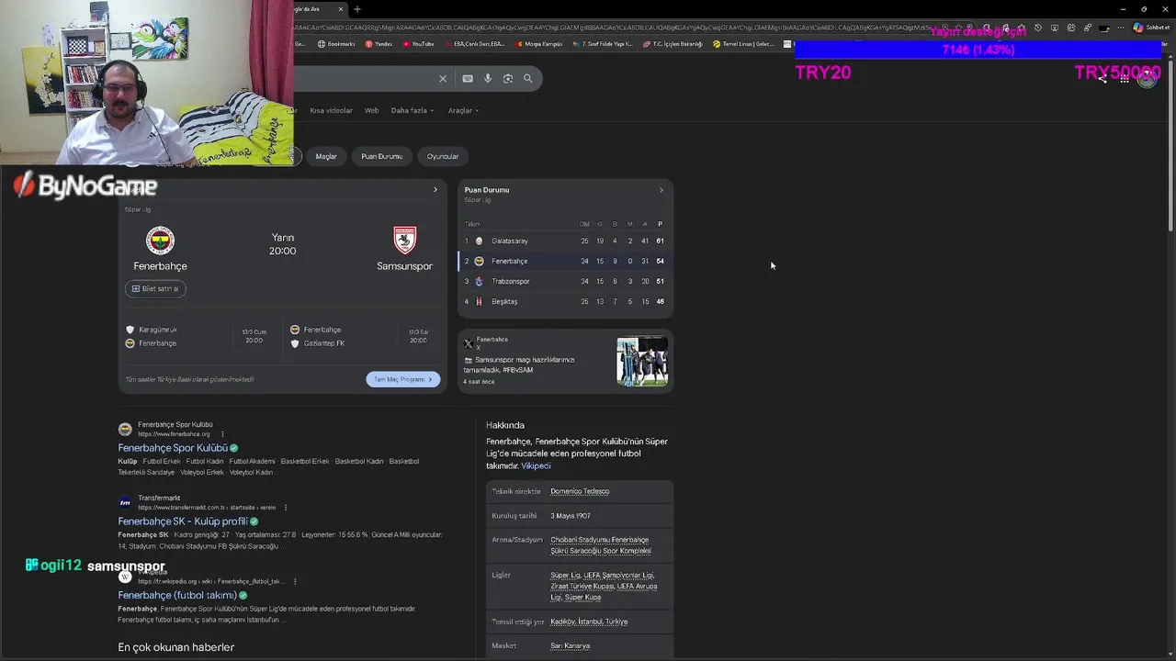Open the YouTube bookmark

click(418, 44)
